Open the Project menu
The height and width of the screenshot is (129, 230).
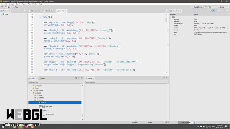(x=24, y=4)
